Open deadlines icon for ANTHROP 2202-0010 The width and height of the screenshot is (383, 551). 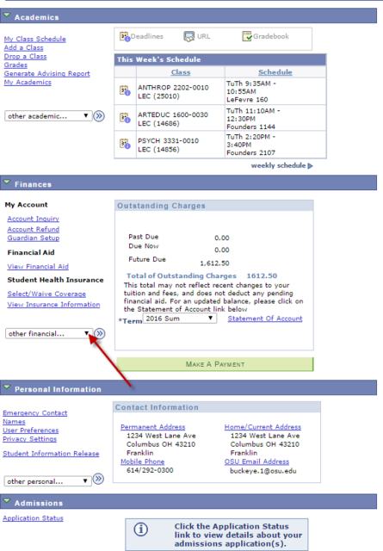tap(125, 90)
